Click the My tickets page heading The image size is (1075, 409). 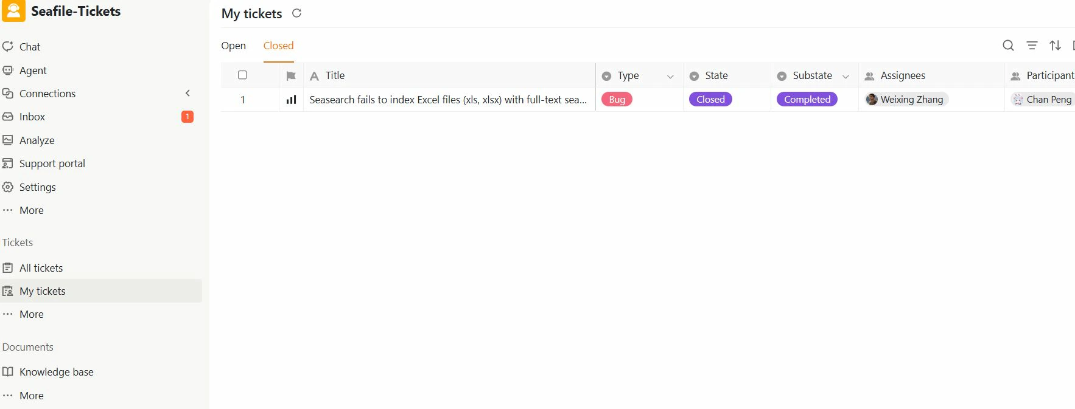(251, 13)
